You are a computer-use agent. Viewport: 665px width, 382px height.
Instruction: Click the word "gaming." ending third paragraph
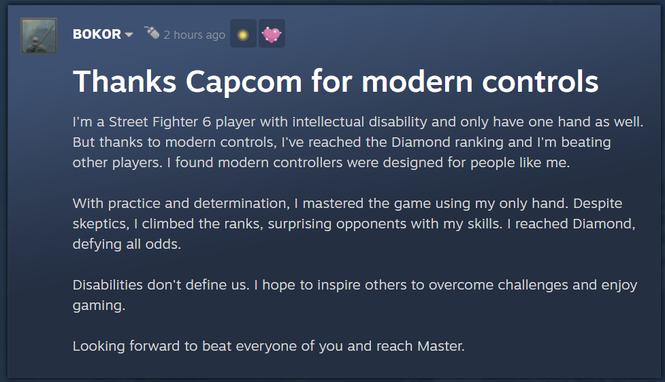pyautogui.click(x=99, y=305)
